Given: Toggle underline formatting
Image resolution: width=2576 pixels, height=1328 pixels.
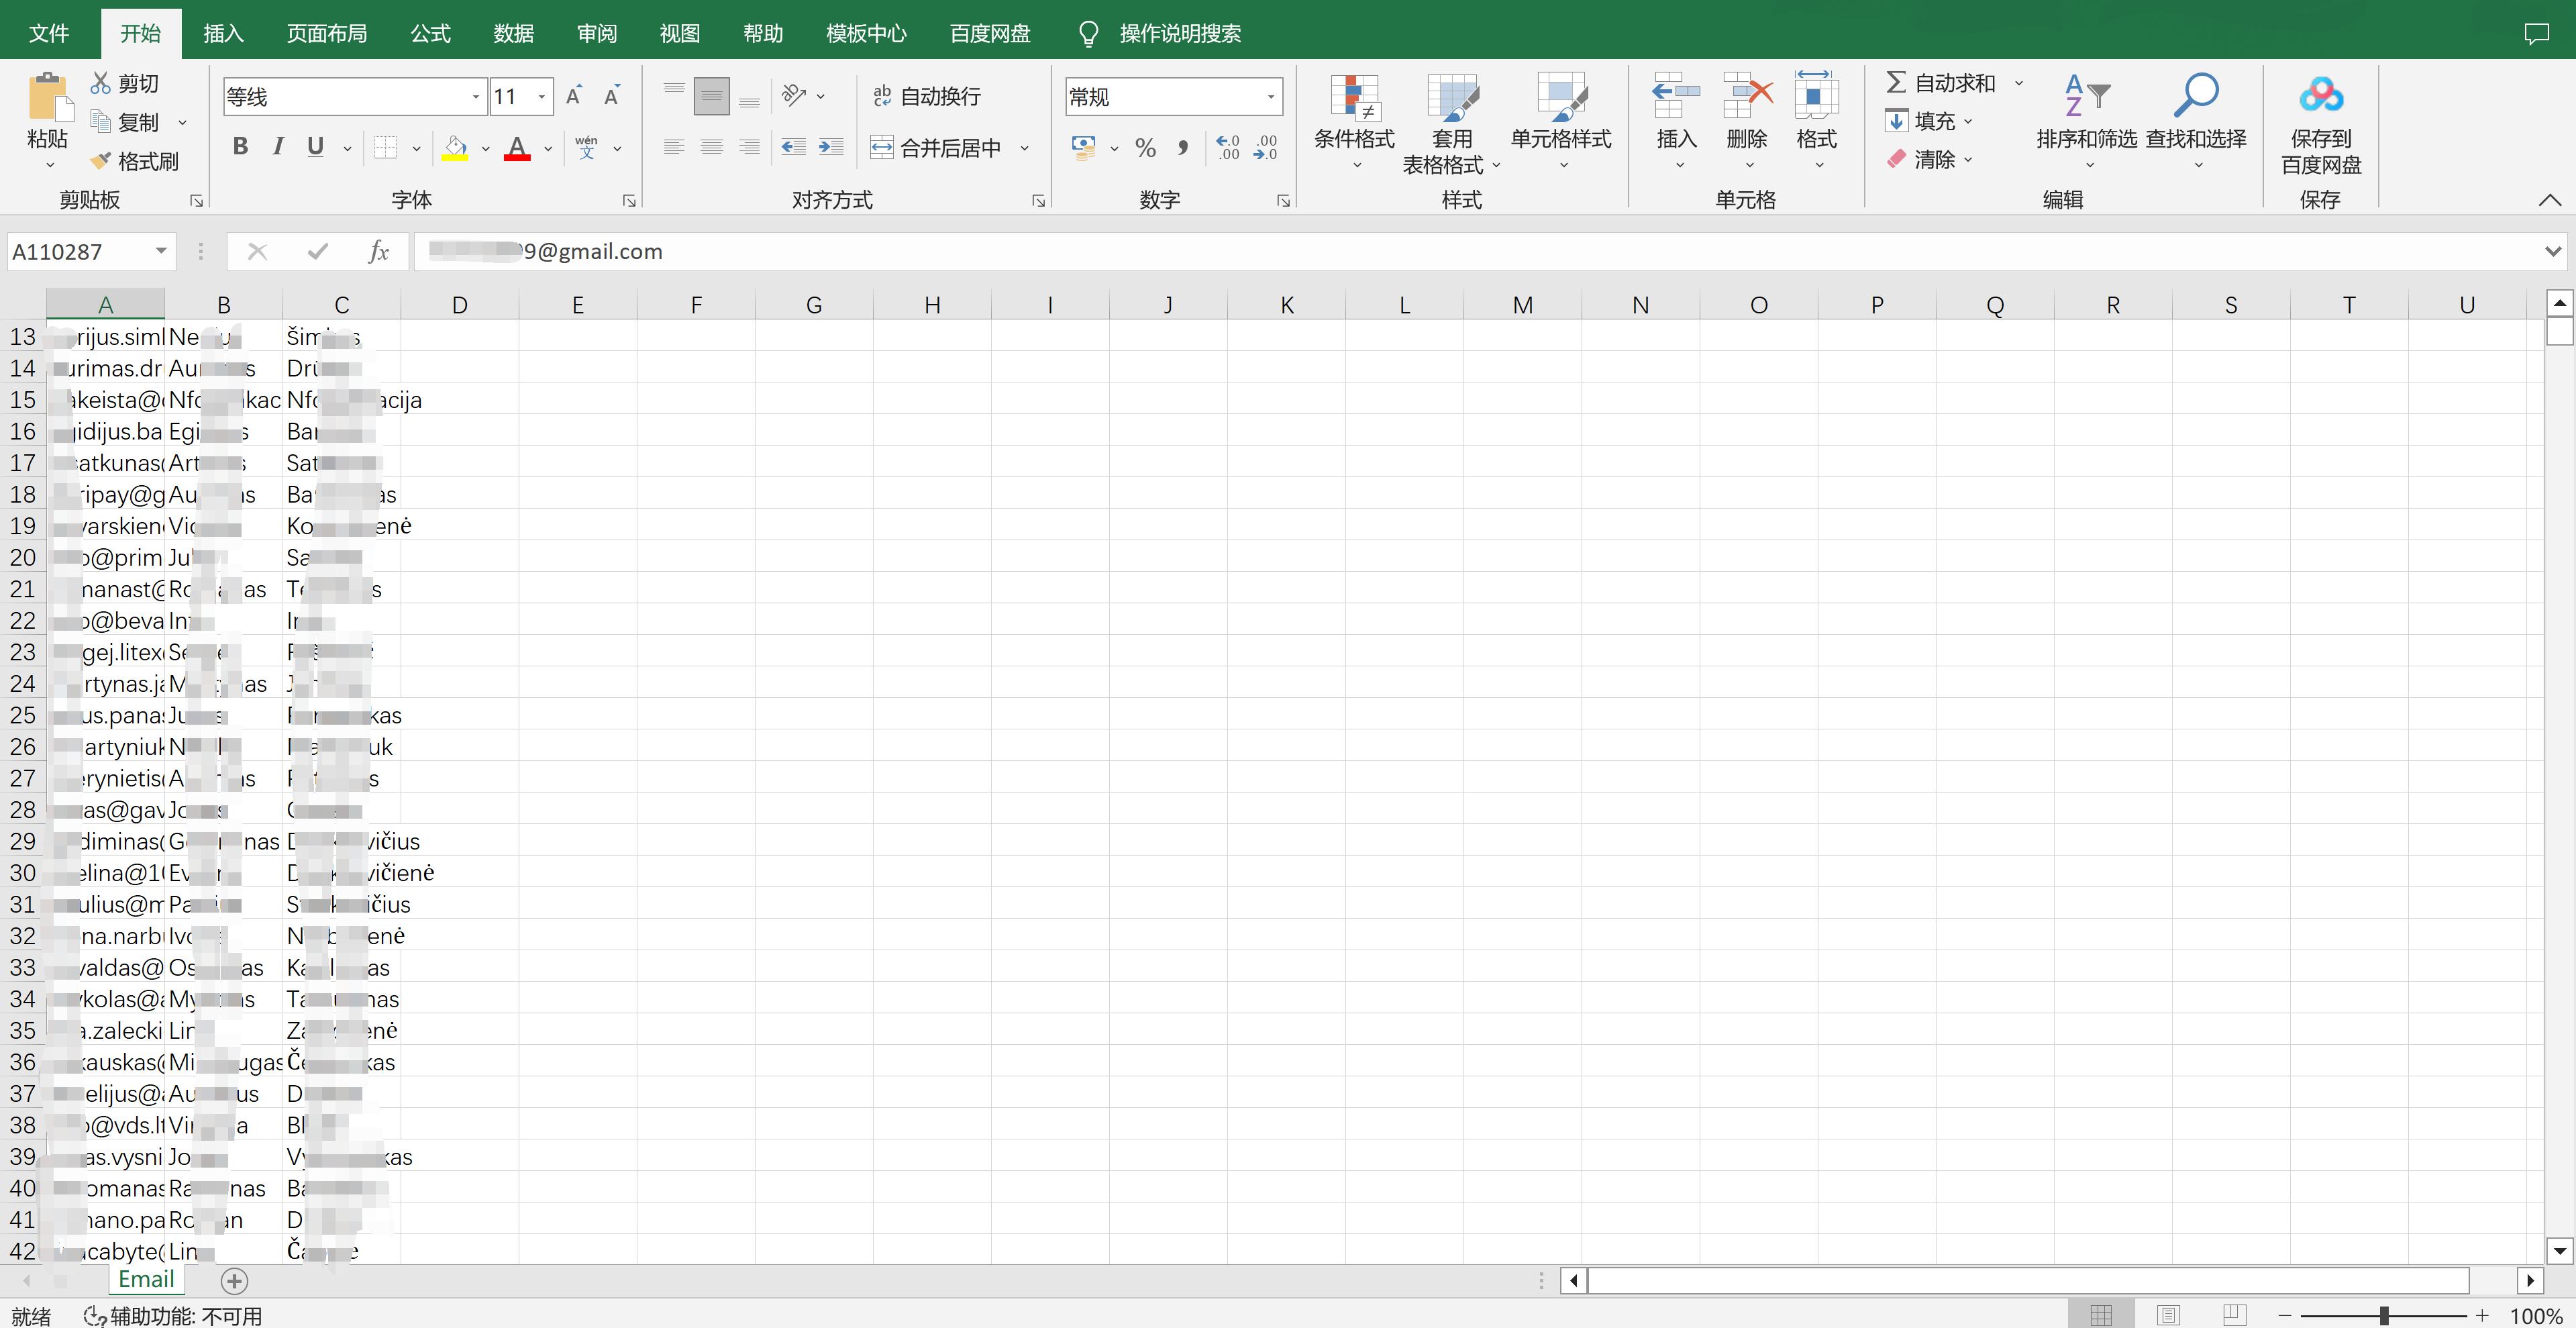Looking at the screenshot, I should 315,147.
